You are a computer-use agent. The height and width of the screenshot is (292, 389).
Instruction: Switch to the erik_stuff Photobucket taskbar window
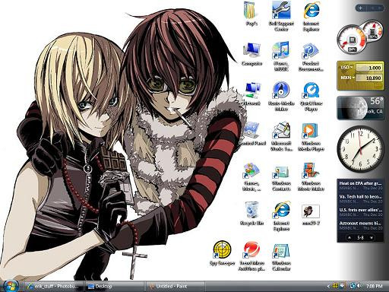(55, 287)
